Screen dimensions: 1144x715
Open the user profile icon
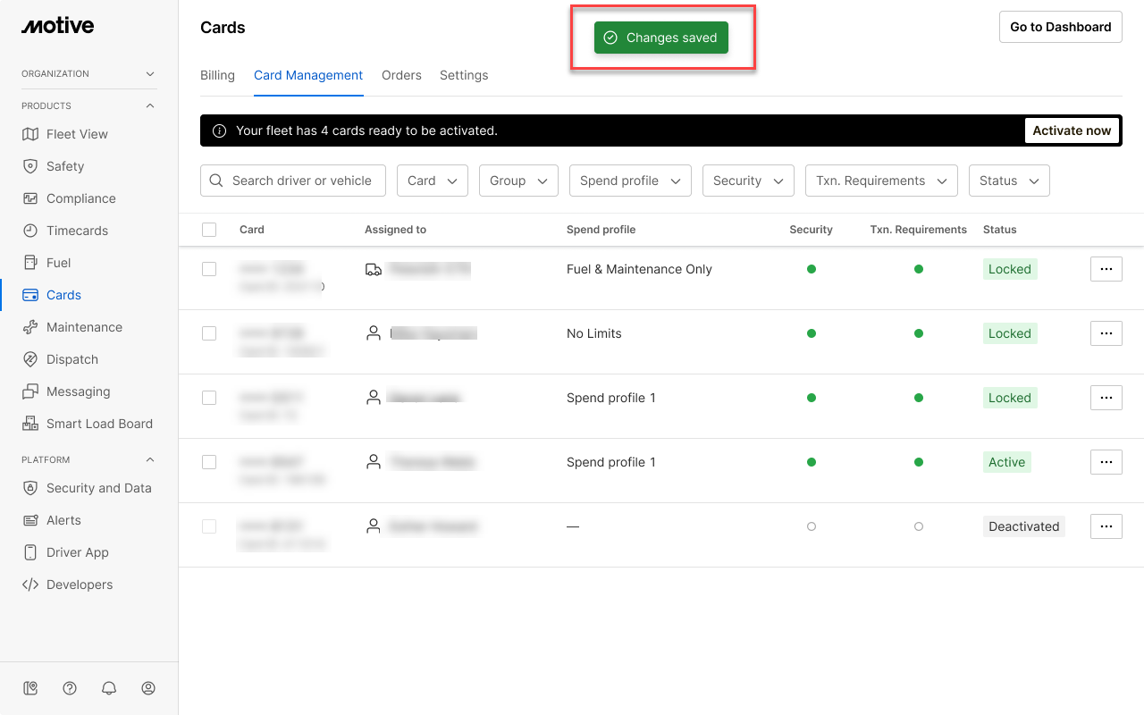(148, 688)
